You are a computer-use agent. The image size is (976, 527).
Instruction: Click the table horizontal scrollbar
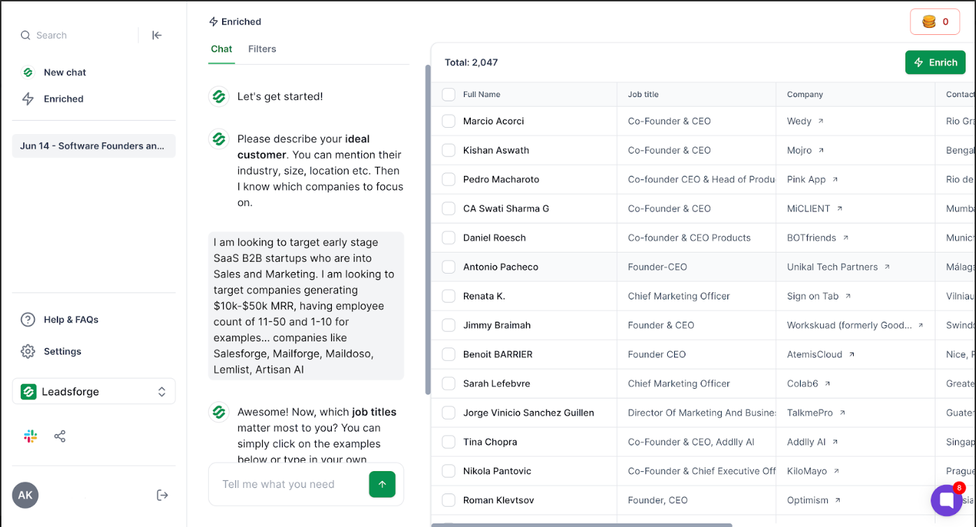581,524
